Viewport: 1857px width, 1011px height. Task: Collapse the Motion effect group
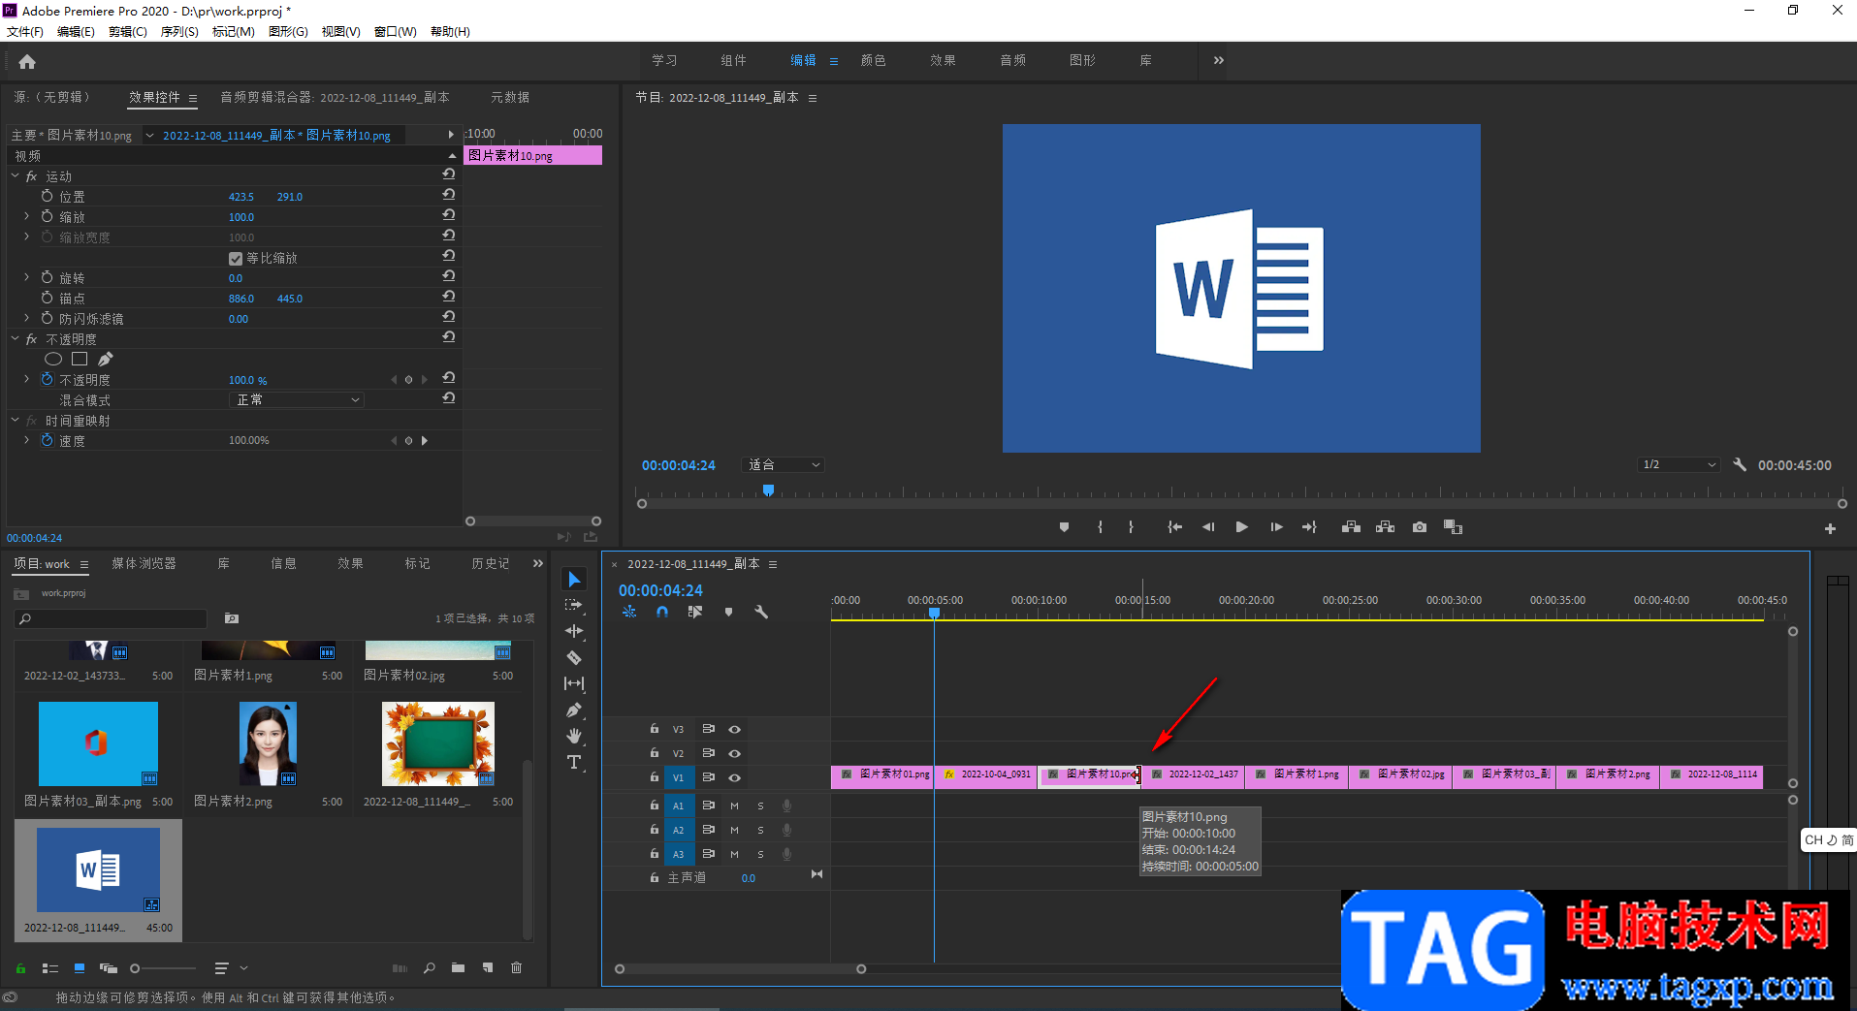[15, 175]
